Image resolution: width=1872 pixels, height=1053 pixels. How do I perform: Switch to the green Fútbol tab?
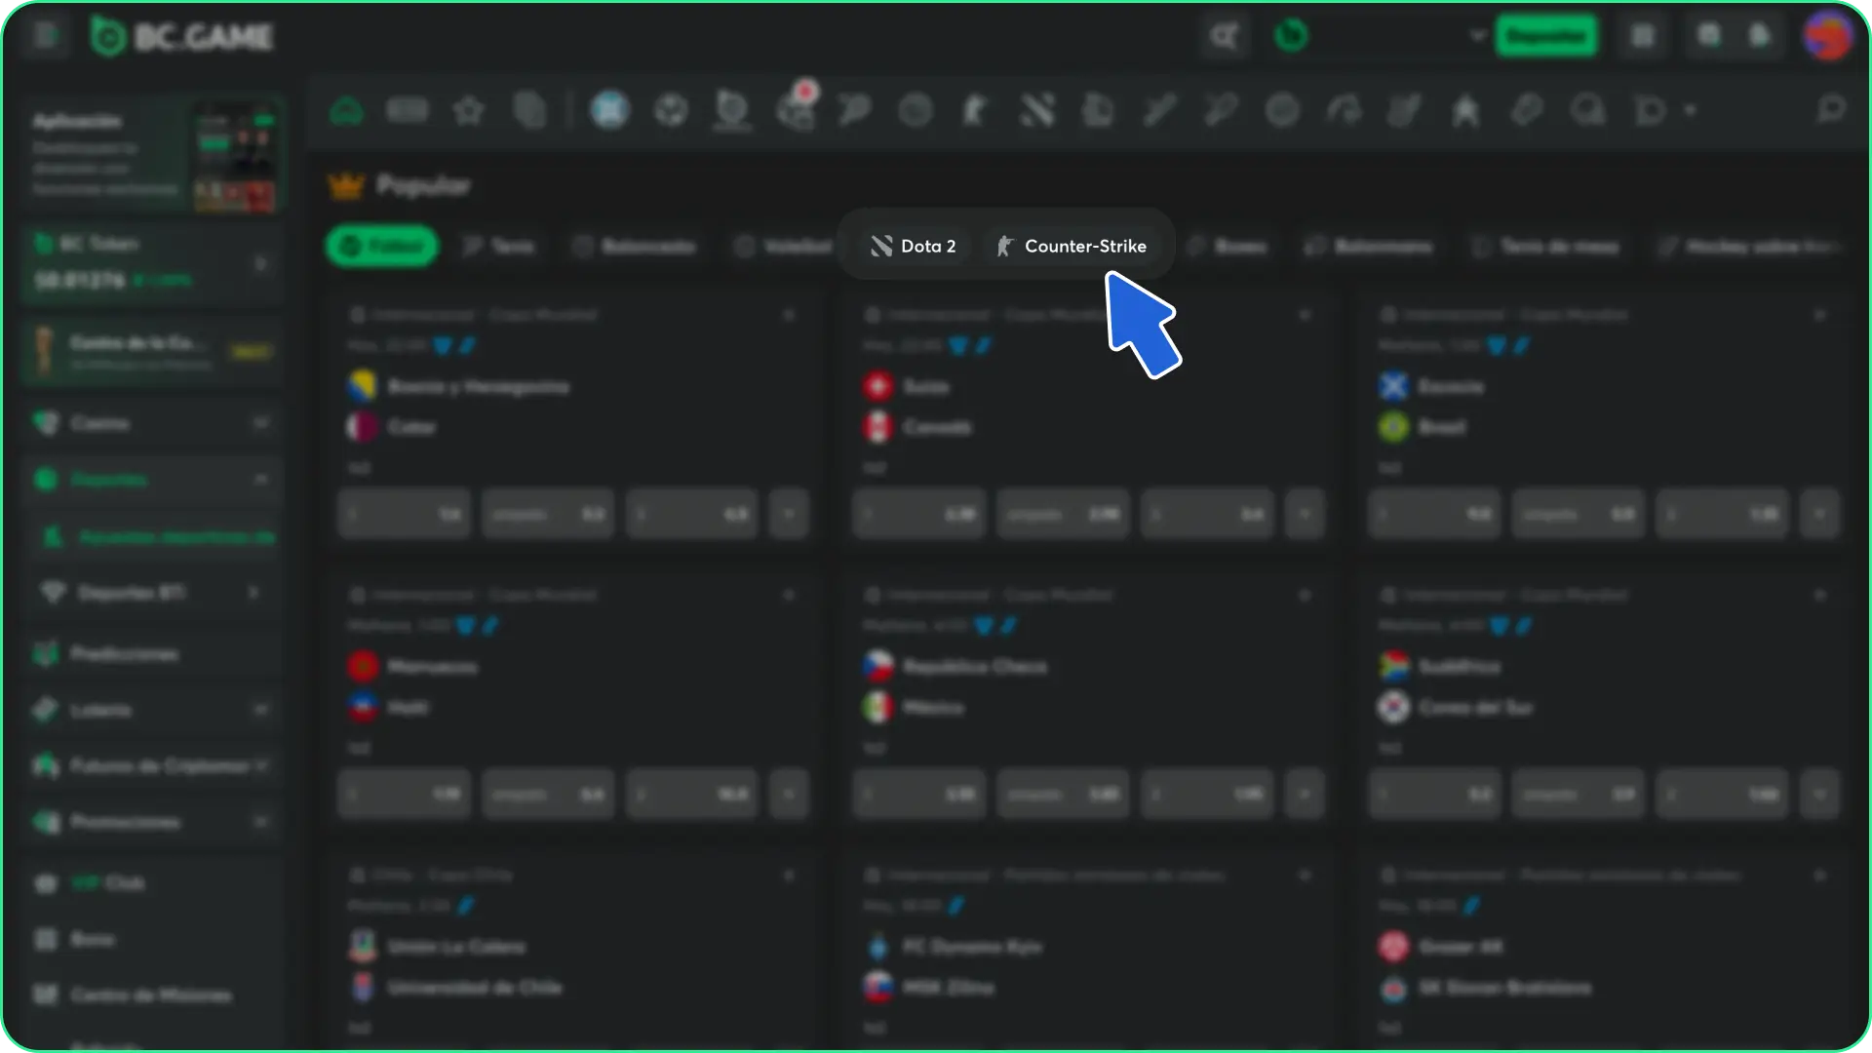(x=381, y=246)
